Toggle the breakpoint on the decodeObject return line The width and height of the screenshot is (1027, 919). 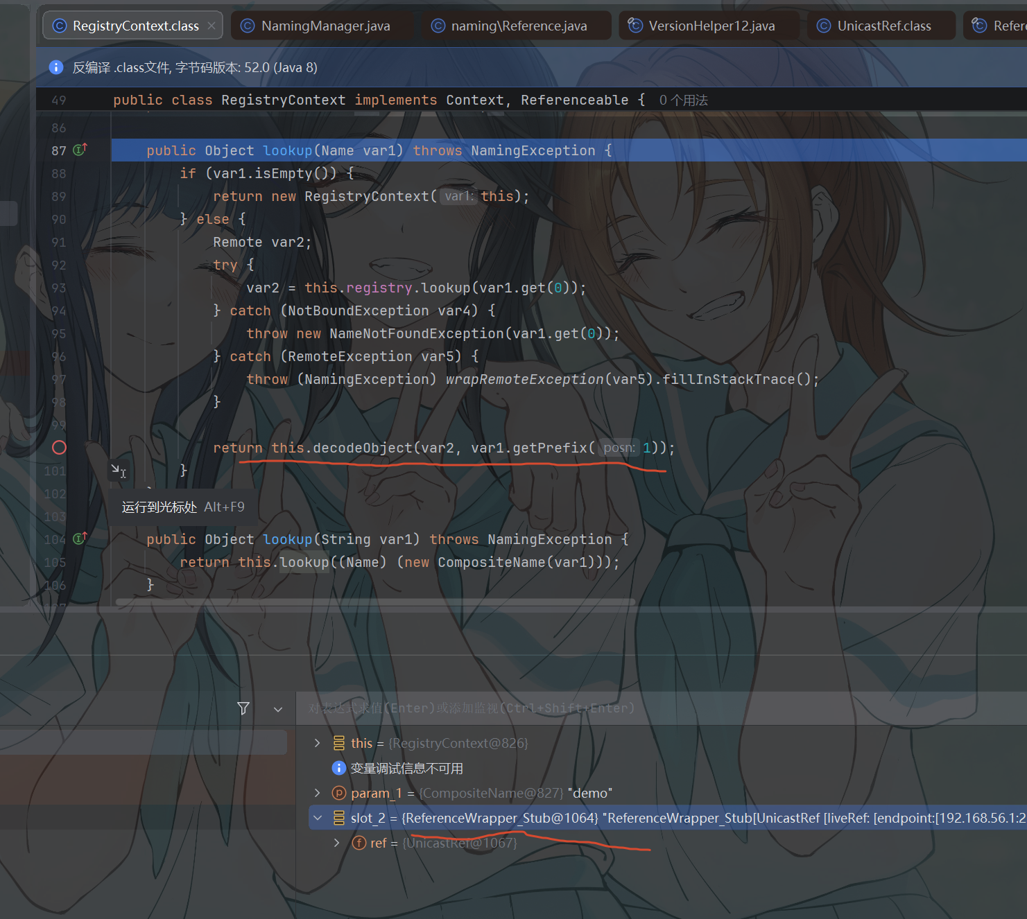[x=60, y=448]
